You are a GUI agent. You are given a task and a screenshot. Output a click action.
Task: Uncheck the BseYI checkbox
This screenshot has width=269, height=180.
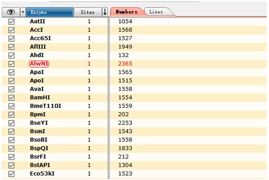pos(11,123)
